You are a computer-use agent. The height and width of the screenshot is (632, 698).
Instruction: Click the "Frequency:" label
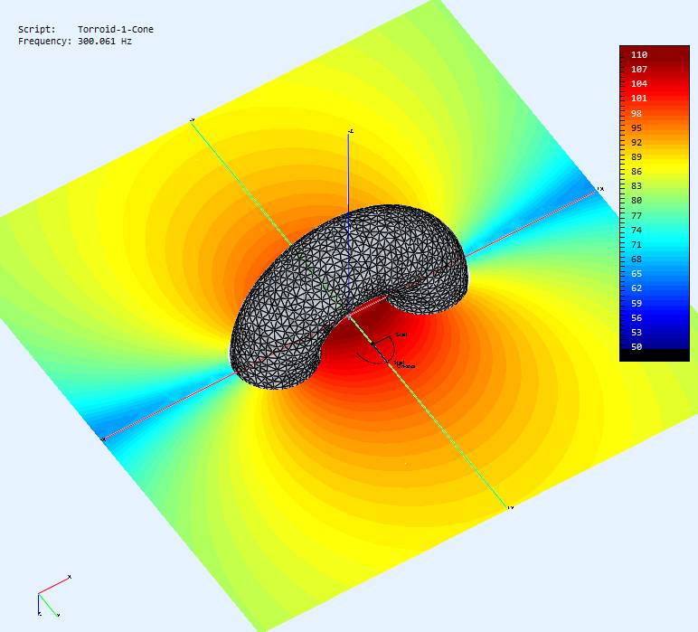click(x=45, y=42)
